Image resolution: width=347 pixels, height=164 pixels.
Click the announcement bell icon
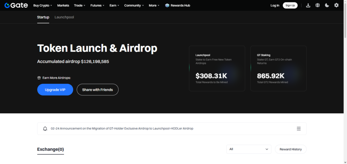coord(45,128)
